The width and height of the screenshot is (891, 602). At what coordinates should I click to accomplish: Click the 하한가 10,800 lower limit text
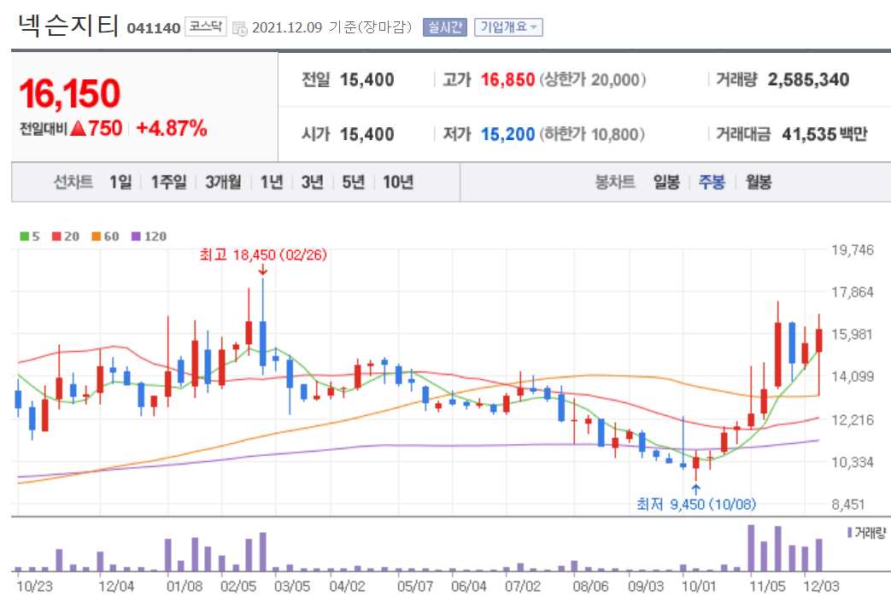(591, 135)
